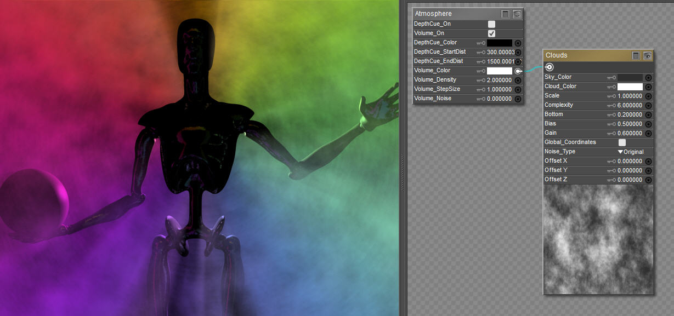Click the input plug for Complexity
The height and width of the screenshot is (316, 674).
tap(648, 105)
